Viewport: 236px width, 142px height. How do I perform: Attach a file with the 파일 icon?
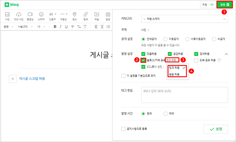click(97, 16)
